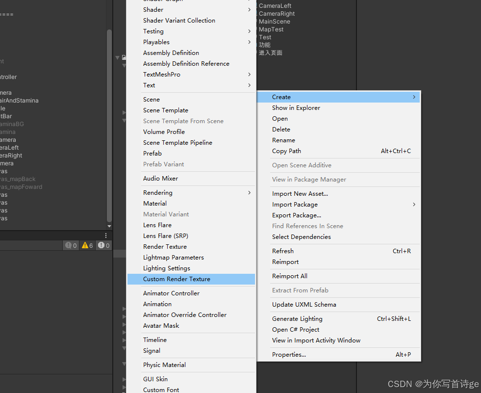
Task: Create a Timeline asset
Action: click(x=191, y=340)
